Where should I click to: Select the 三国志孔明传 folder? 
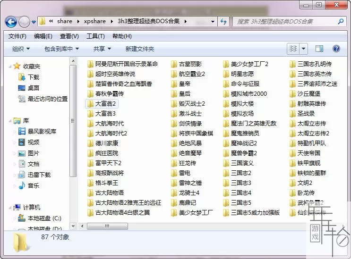coord(310,64)
